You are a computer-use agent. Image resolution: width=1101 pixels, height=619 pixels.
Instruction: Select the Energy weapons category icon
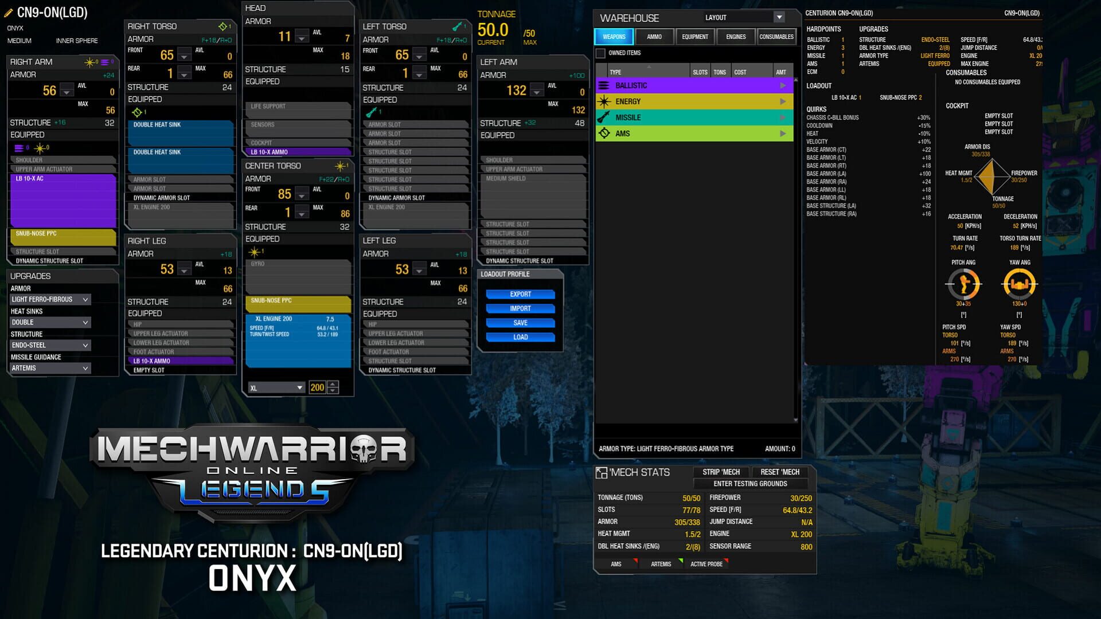pyautogui.click(x=604, y=101)
